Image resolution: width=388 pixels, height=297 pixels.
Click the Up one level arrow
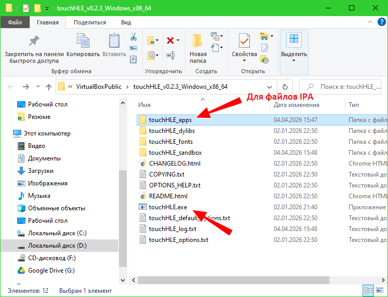click(x=49, y=87)
